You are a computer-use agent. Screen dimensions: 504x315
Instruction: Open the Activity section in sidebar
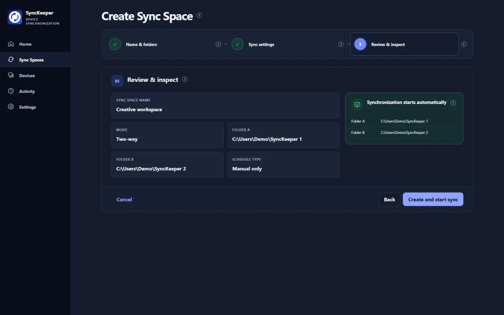point(35,91)
